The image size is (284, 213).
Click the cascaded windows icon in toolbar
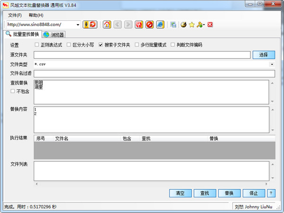tap(173, 25)
